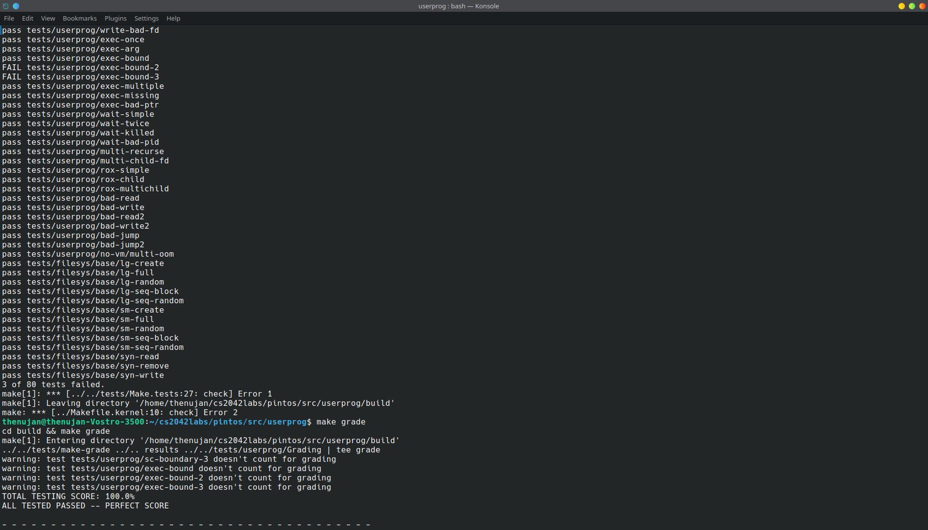Click the line 'pass tests/filesys/base/lg-seq-random'
The height and width of the screenshot is (530, 928).
tap(93, 301)
